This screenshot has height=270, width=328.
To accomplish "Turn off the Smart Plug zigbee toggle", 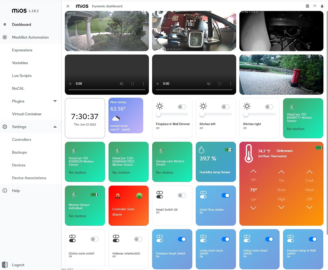I will click(x=226, y=195).
